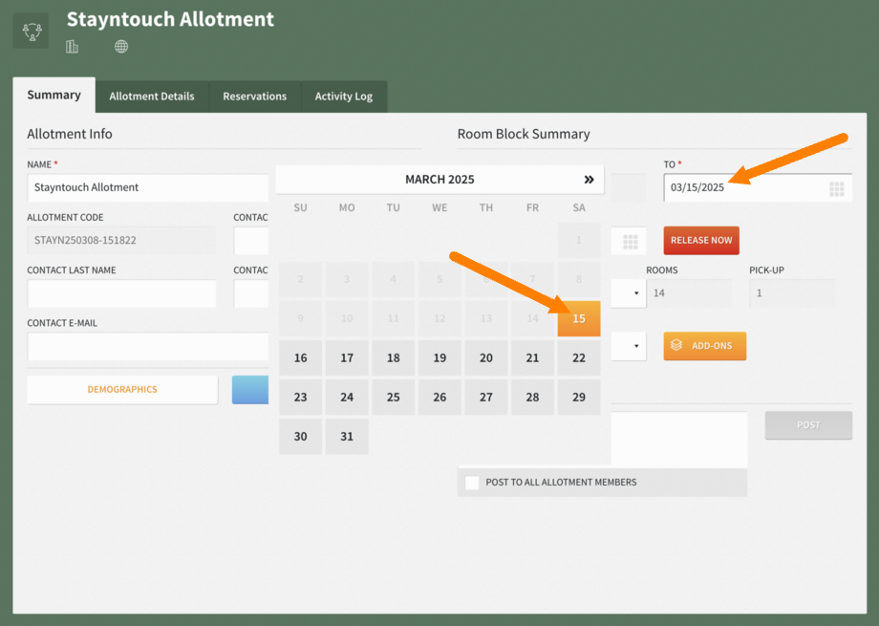This screenshot has height=626, width=879.
Task: Click the greyed Post button
Action: (808, 425)
